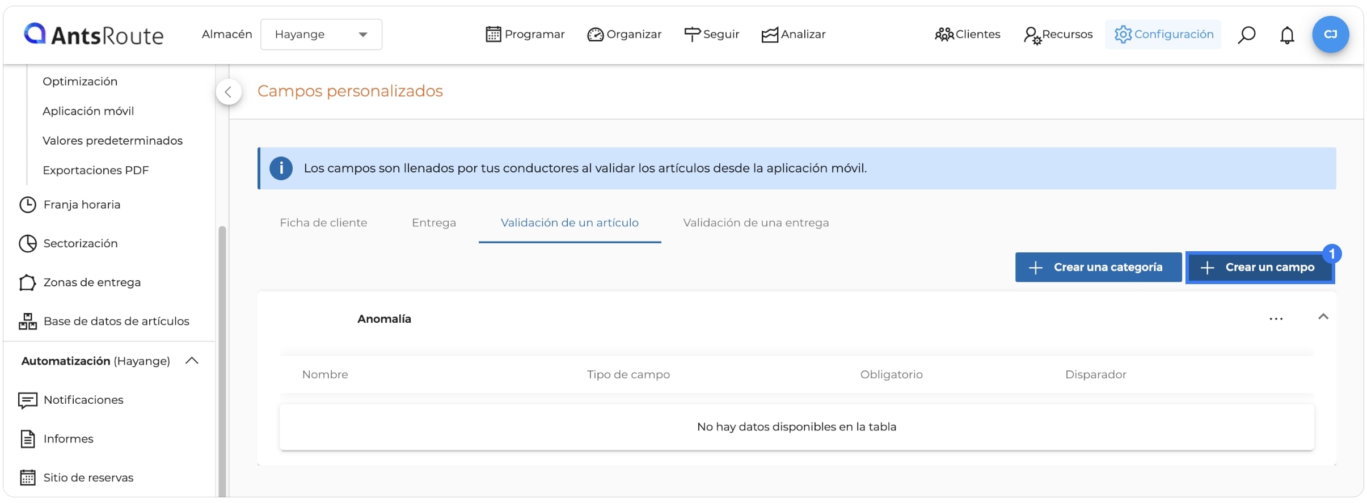Click the Seguir signpost icon
This screenshot has width=1367, height=503.
(692, 35)
